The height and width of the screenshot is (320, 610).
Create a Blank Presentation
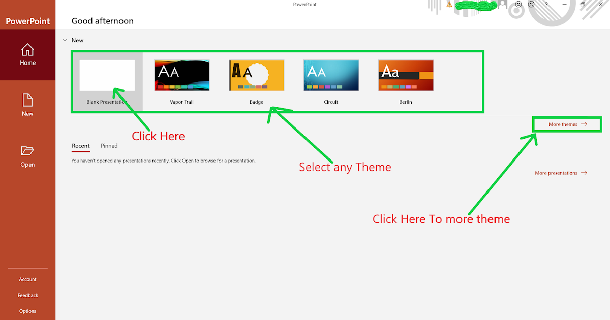click(x=107, y=82)
